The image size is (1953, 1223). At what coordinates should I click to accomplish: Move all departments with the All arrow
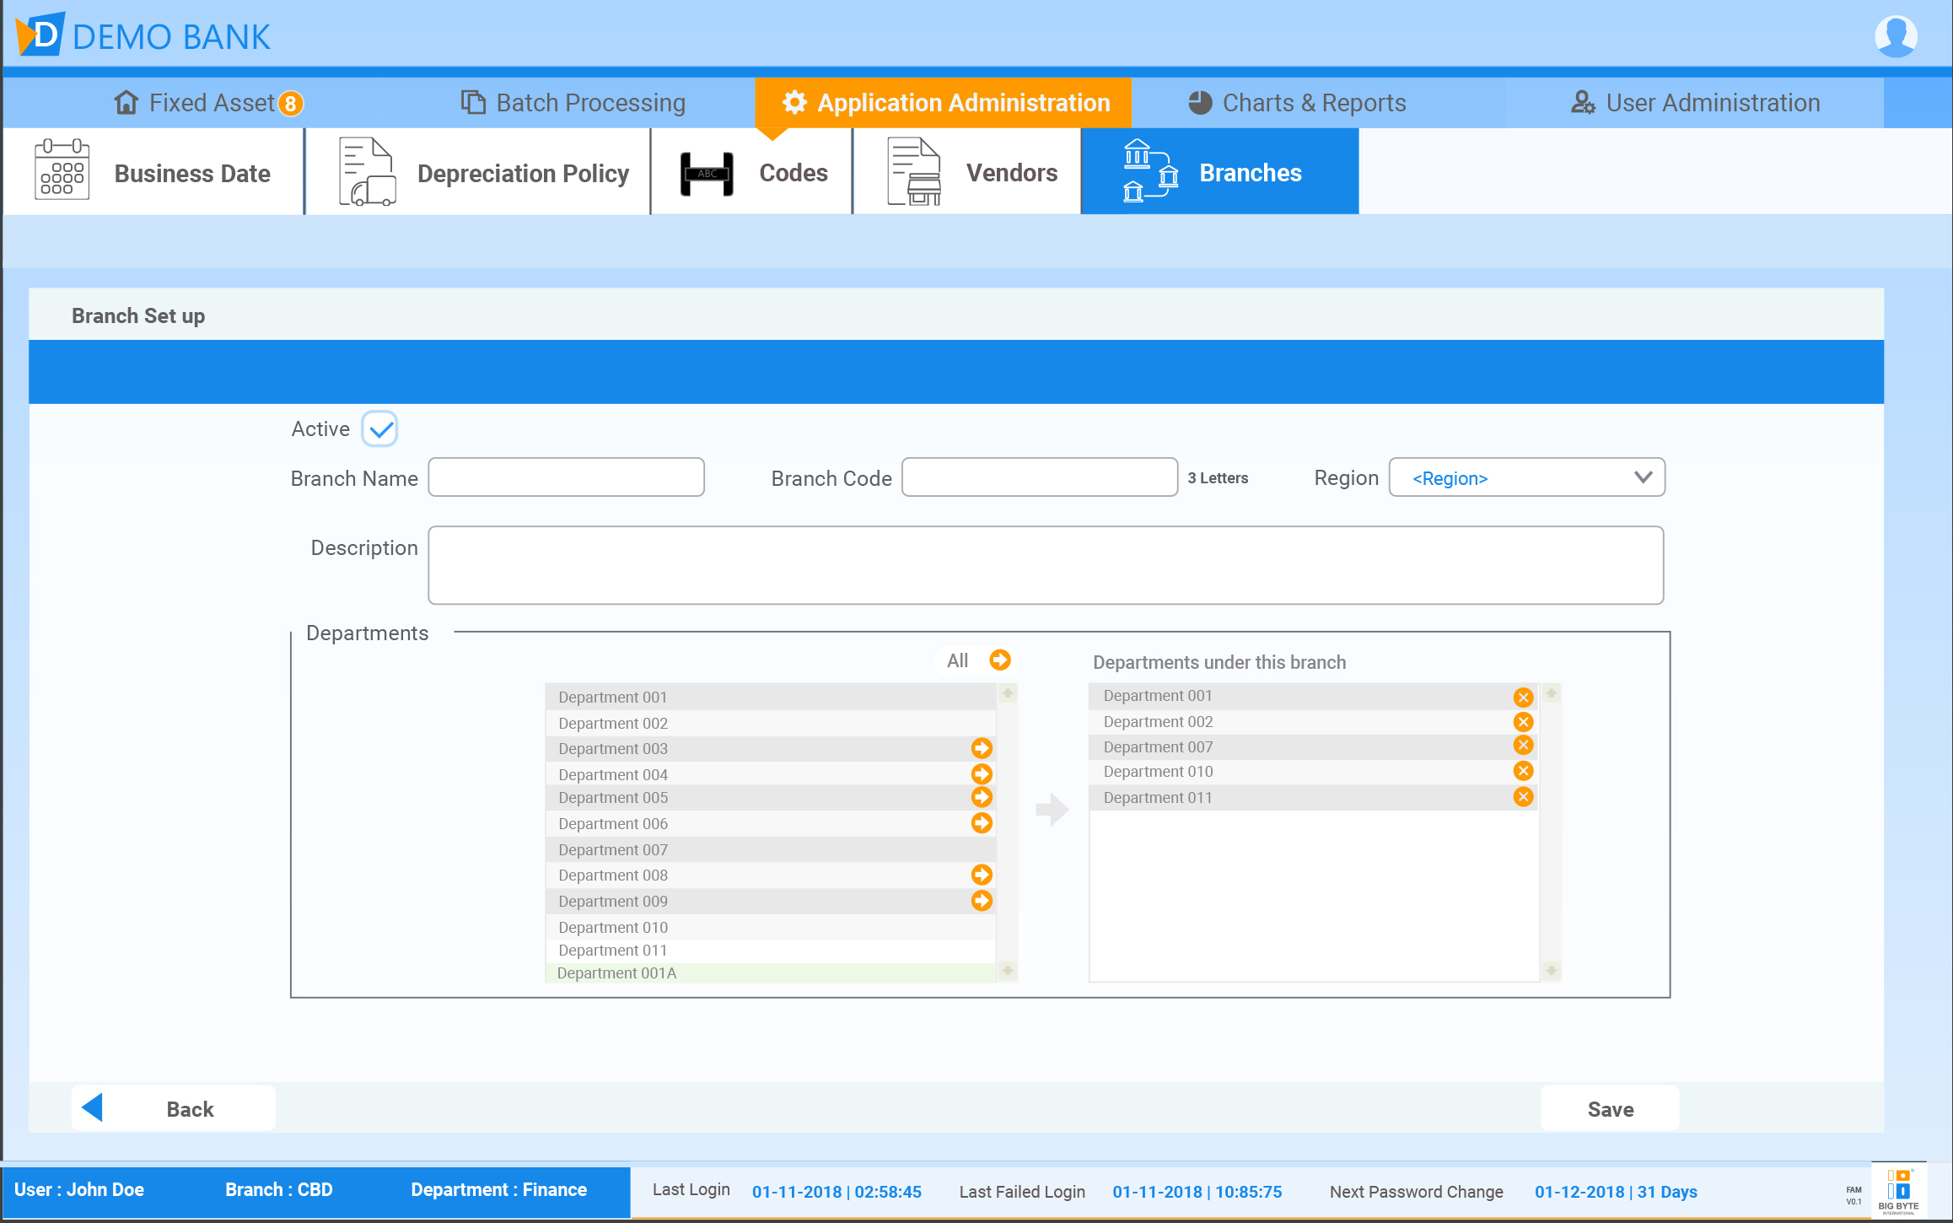click(x=999, y=660)
